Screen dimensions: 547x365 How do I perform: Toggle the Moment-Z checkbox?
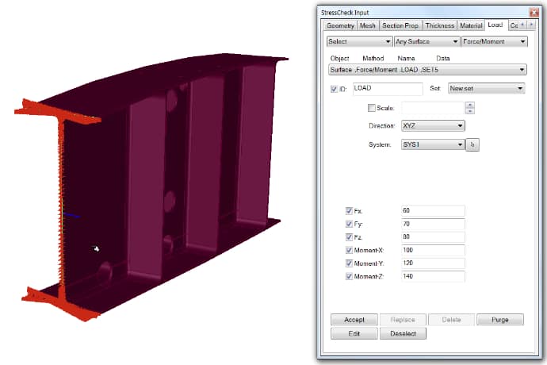tap(350, 276)
